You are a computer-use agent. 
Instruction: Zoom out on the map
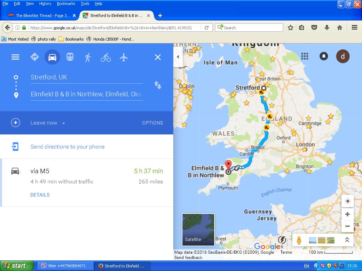(x=348, y=226)
